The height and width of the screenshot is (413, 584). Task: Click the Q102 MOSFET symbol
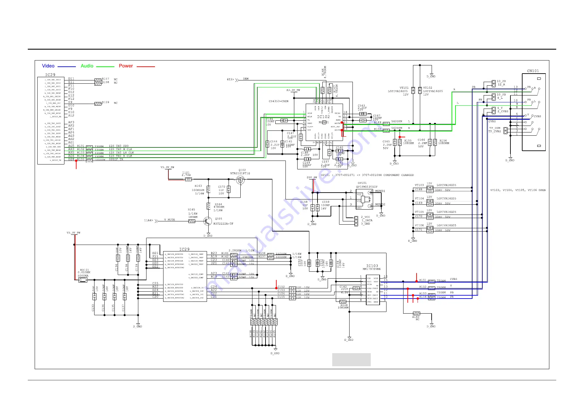241,180
